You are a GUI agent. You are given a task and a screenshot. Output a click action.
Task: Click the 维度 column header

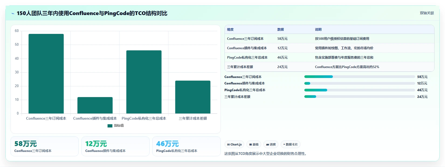[230, 30]
